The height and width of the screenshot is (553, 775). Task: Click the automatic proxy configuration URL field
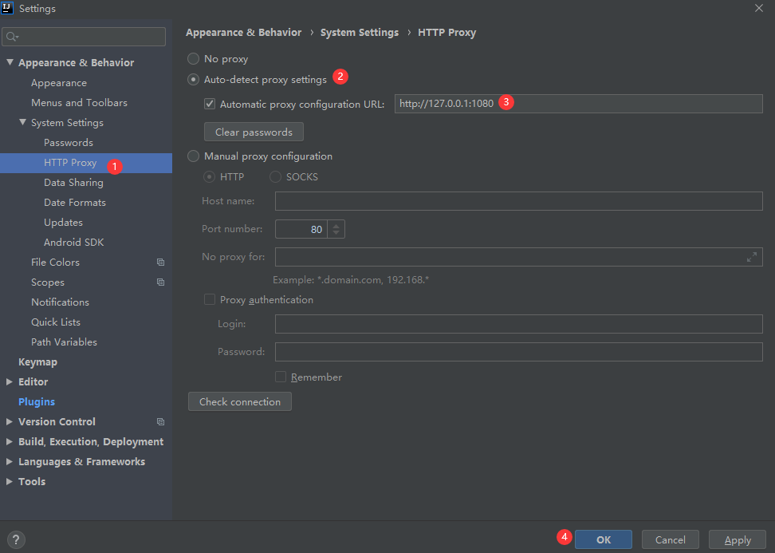pos(578,104)
